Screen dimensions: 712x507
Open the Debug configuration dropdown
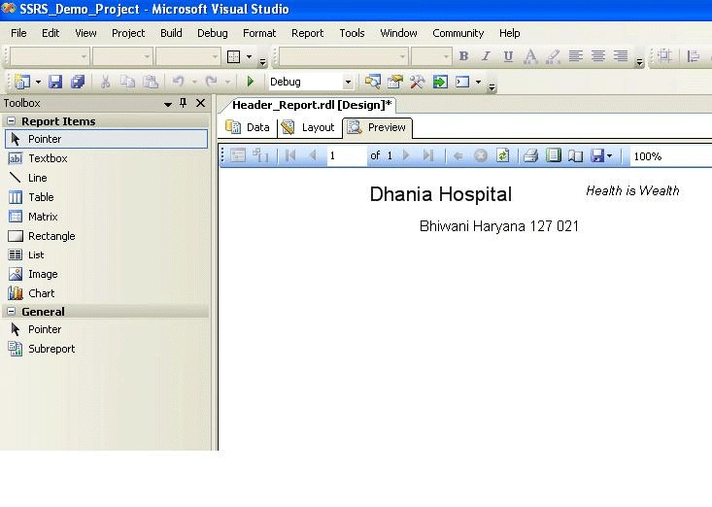(x=348, y=83)
